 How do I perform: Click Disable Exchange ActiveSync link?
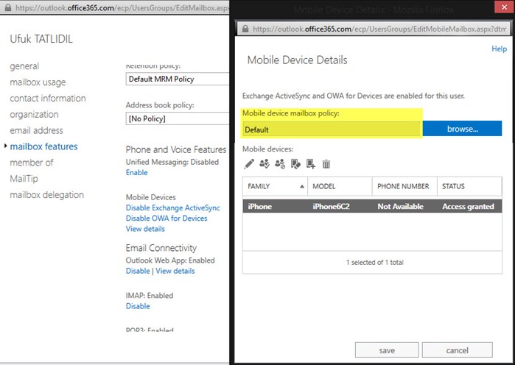(x=172, y=208)
